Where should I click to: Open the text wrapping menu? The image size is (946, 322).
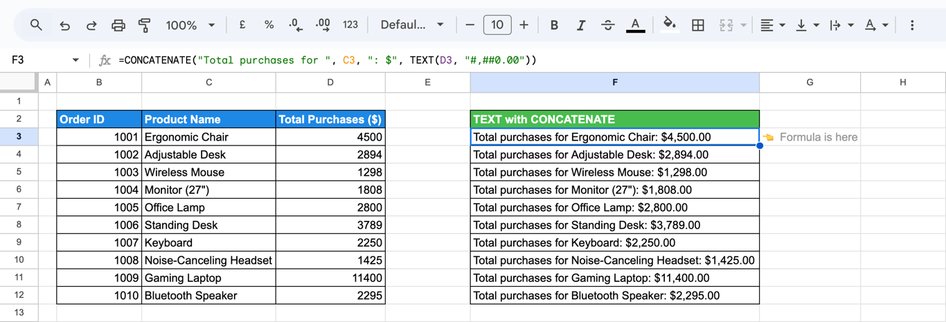click(x=841, y=25)
